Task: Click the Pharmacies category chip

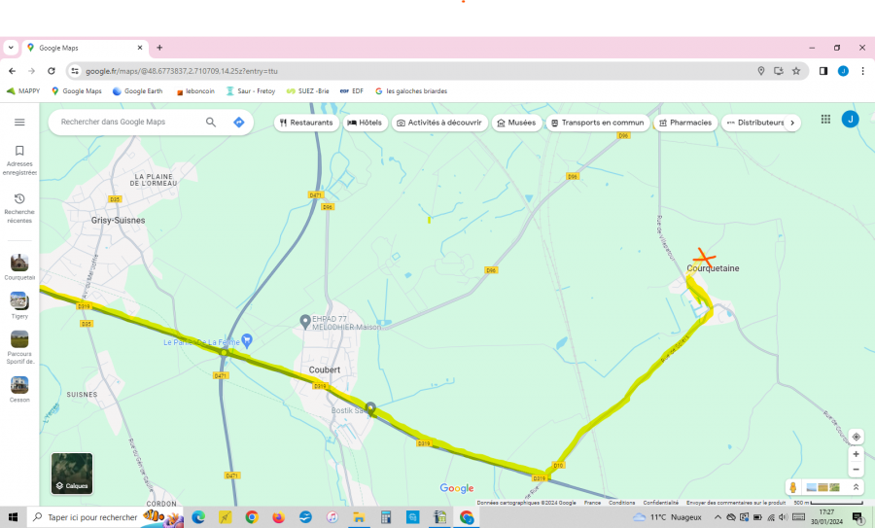Action: [685, 123]
